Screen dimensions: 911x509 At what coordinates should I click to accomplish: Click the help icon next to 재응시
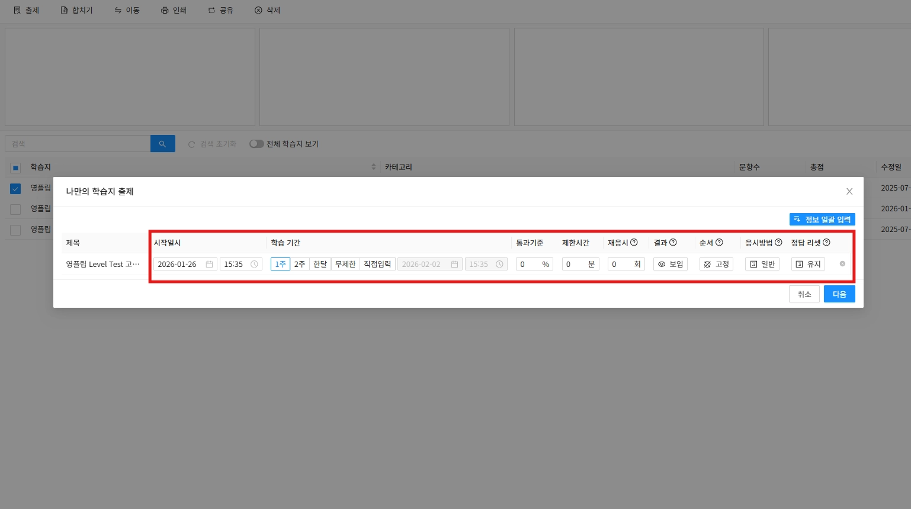(634, 243)
